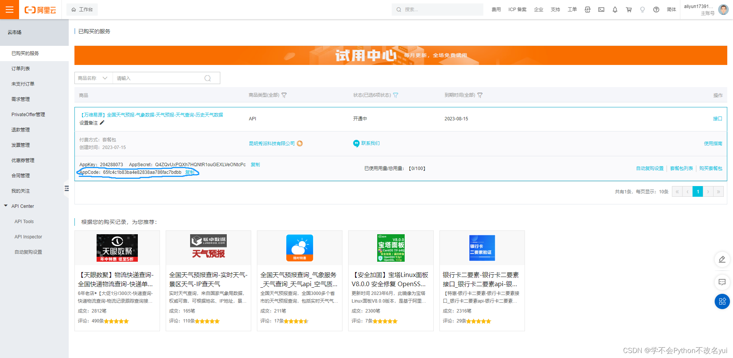Click the app package icon in top bar
The width and height of the screenshot is (733, 358).
[588, 10]
